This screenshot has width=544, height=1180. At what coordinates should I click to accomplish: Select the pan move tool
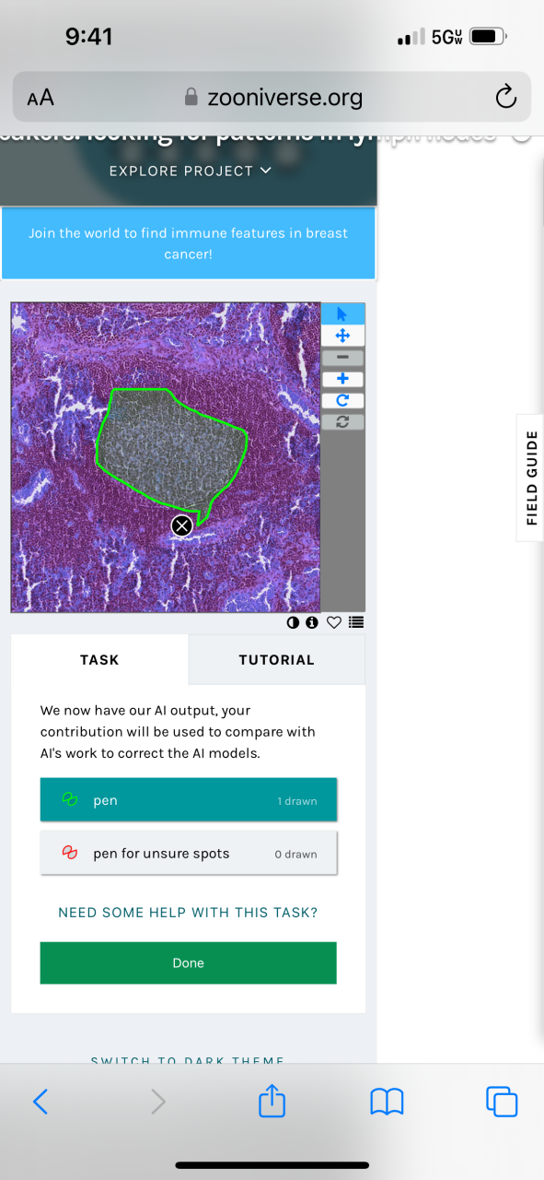click(x=342, y=336)
